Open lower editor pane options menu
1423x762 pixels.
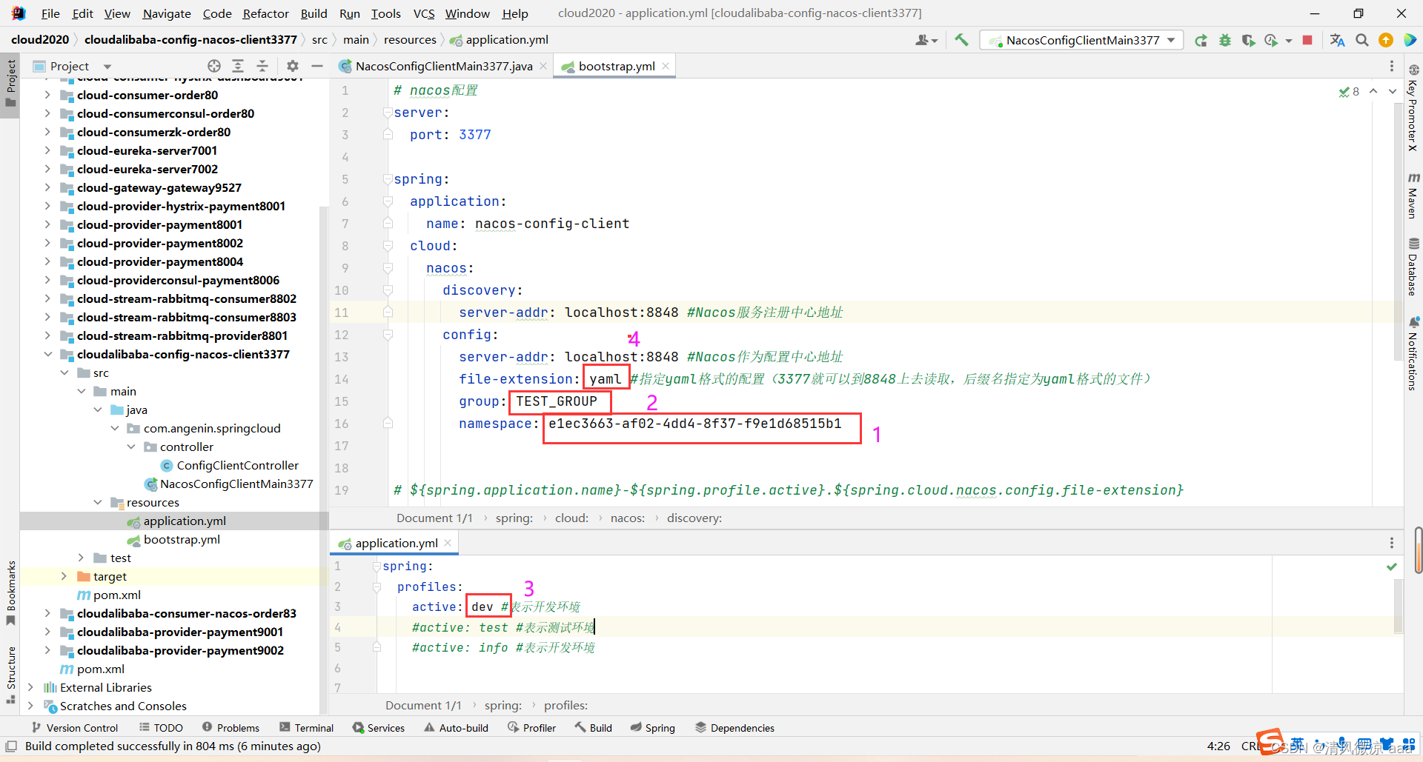[x=1392, y=543]
